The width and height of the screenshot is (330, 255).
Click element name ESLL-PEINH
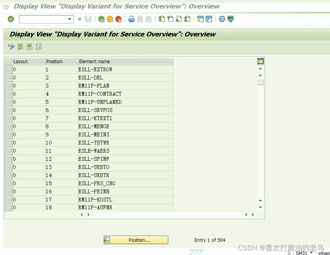tap(94, 191)
